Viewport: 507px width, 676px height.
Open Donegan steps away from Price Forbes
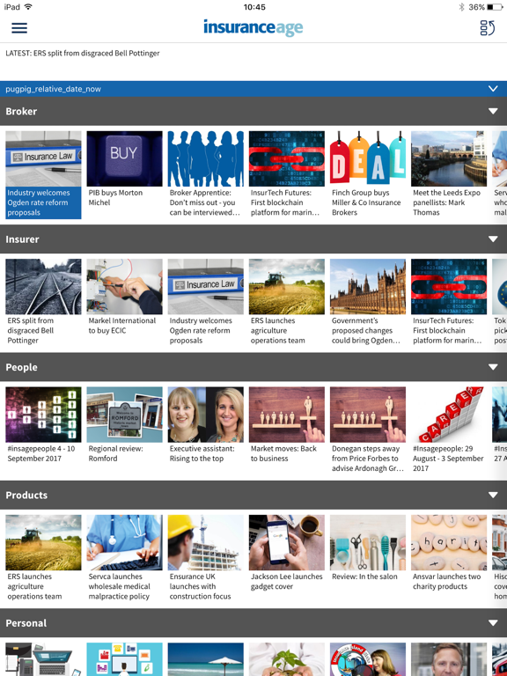click(x=368, y=430)
